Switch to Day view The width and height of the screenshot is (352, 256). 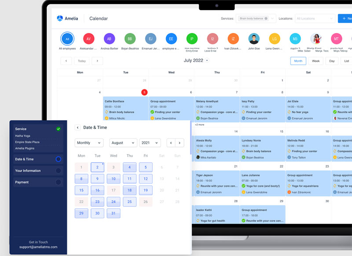(x=332, y=61)
